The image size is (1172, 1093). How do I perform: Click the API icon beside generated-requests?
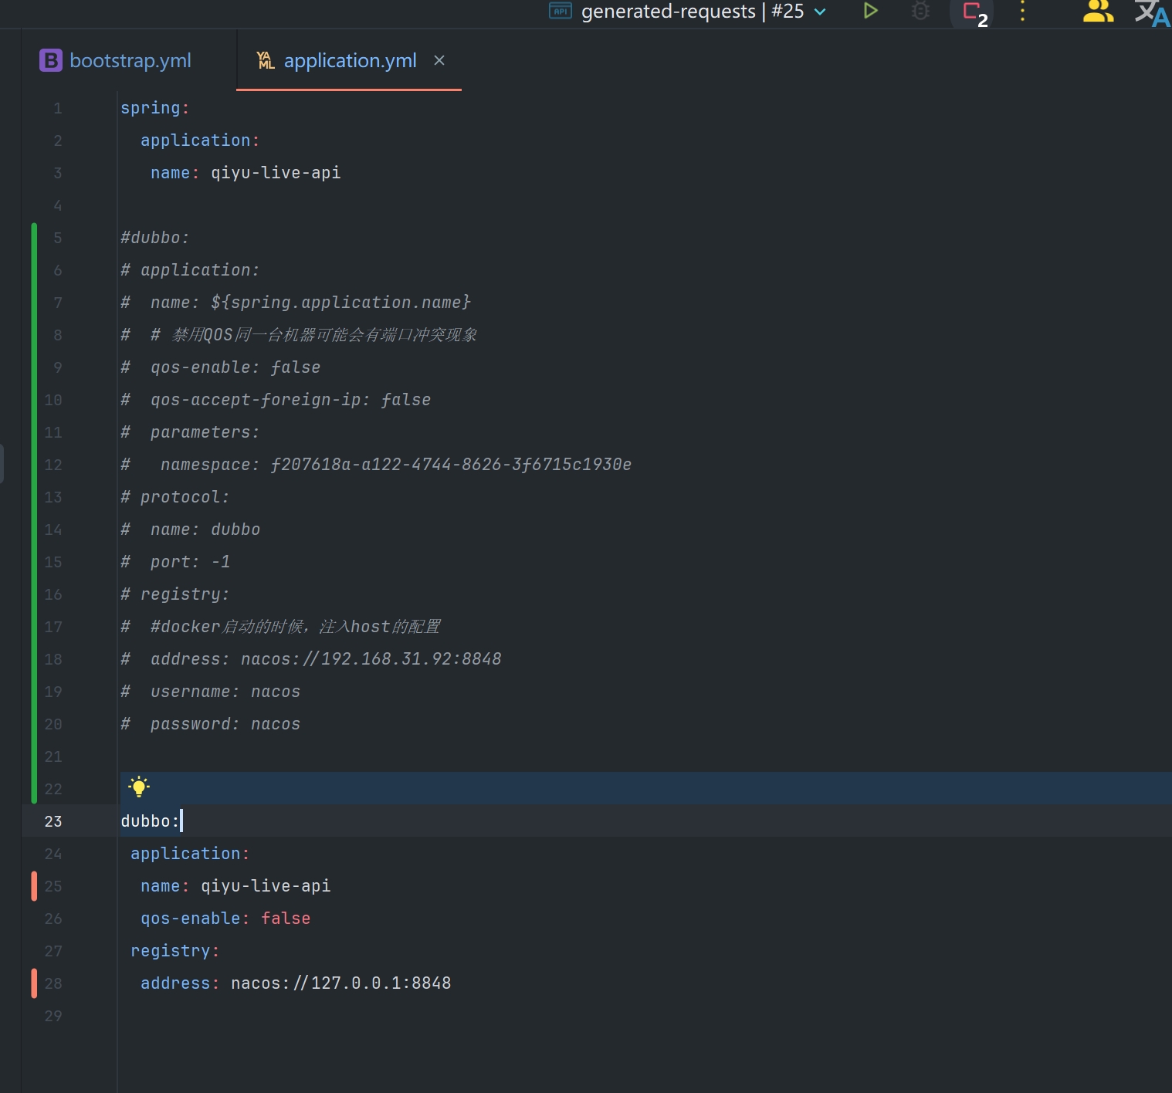560,11
